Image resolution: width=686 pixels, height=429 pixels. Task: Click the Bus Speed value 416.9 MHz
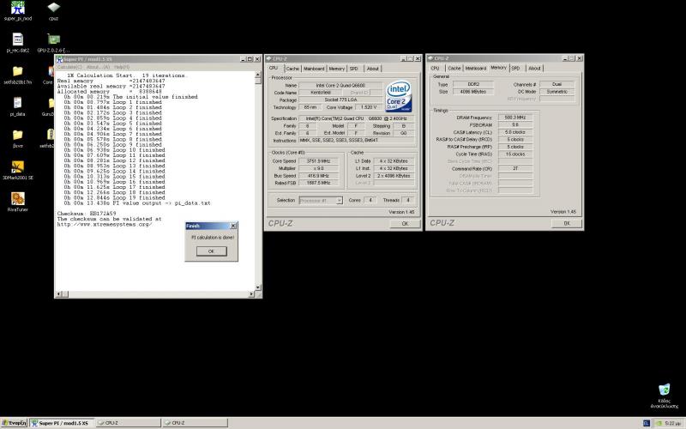pos(318,176)
